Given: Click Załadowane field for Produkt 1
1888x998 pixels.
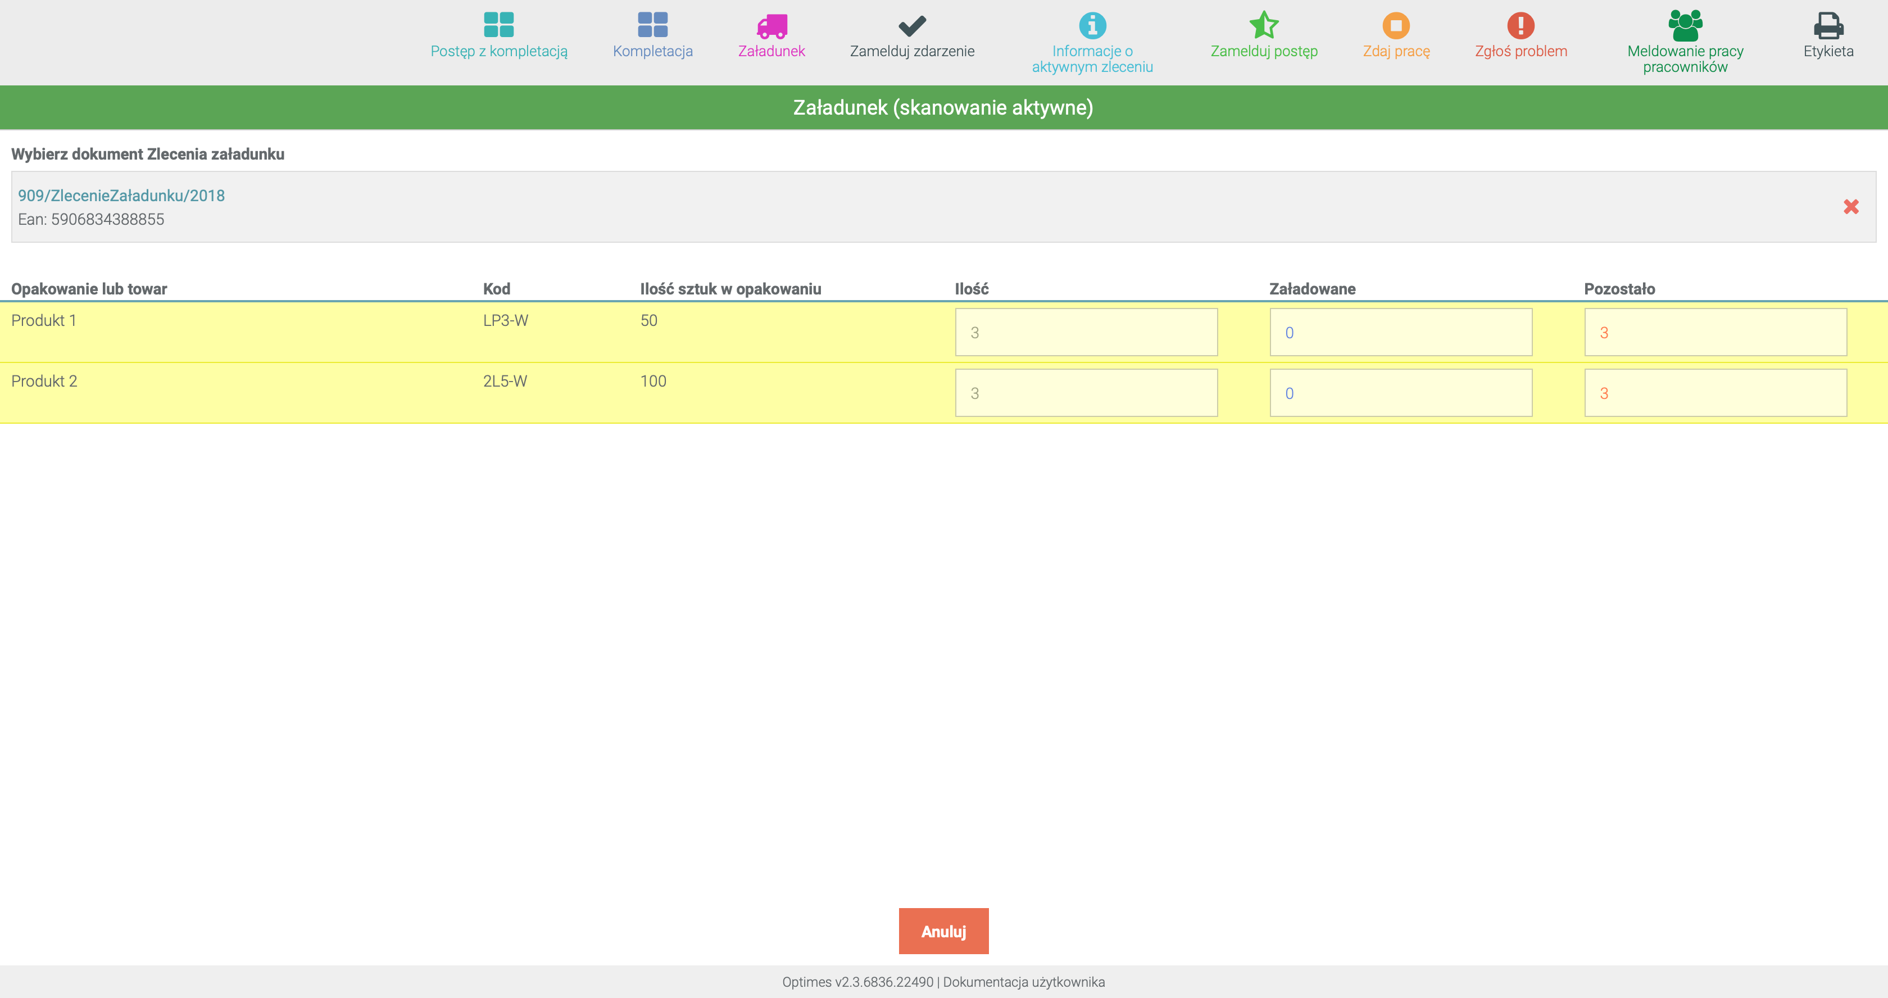Looking at the screenshot, I should click(1401, 332).
